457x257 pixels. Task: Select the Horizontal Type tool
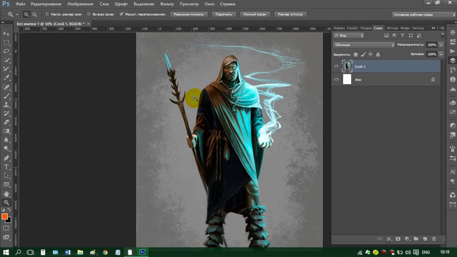(x=6, y=167)
